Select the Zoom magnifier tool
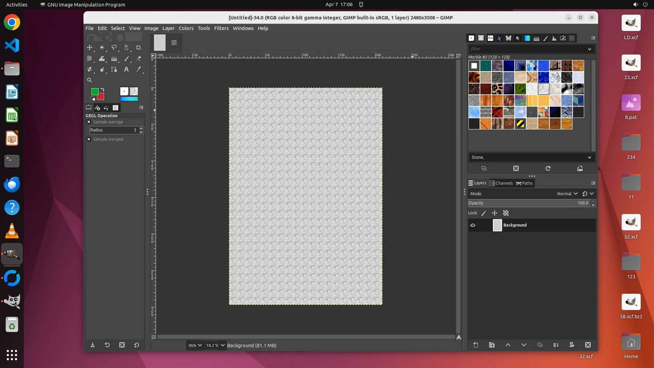654x368 pixels. tap(90, 80)
